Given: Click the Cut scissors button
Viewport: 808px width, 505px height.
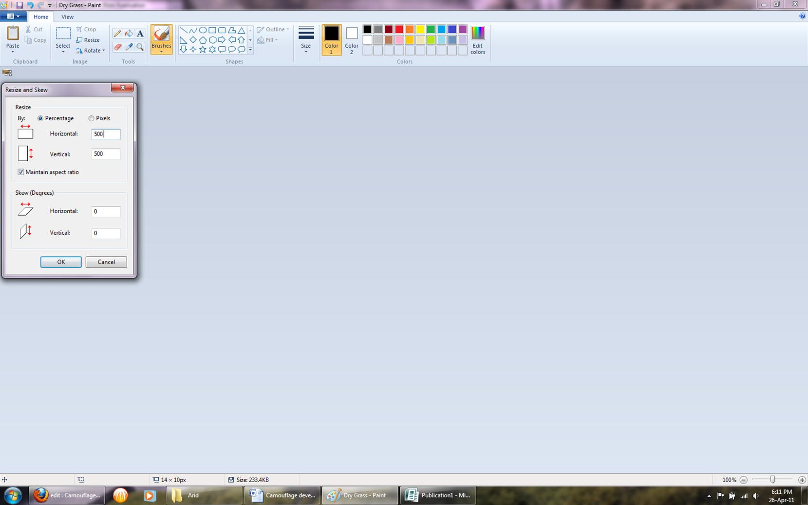Looking at the screenshot, I should pos(34,29).
